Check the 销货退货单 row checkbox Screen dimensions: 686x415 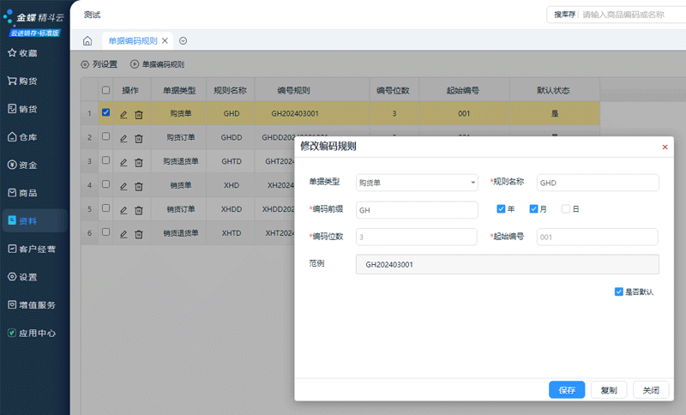105,232
